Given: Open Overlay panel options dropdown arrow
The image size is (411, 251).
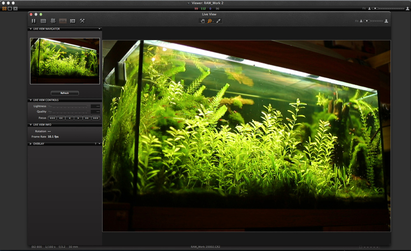Looking at the screenshot, I should [x=99, y=144].
